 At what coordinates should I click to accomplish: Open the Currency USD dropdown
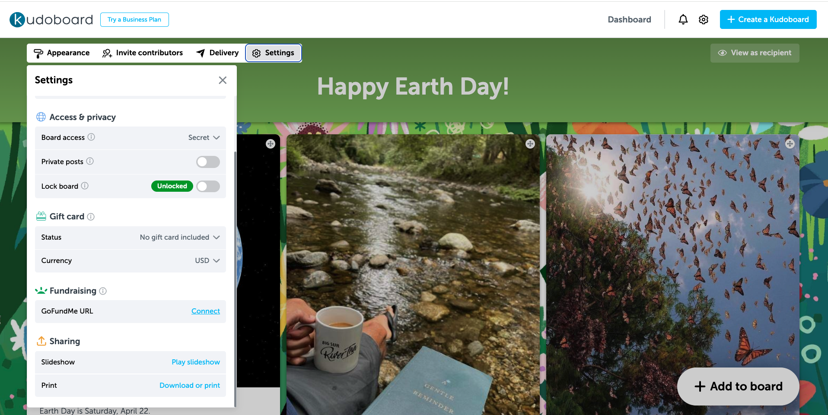coord(207,260)
